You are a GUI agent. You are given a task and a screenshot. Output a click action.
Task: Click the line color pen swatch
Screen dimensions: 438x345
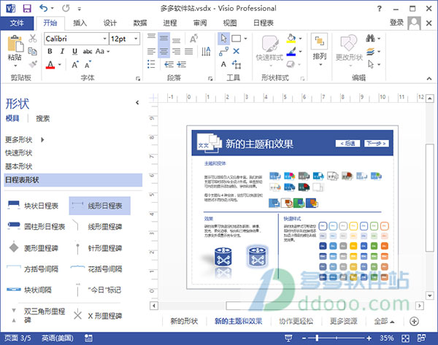tap(291, 51)
